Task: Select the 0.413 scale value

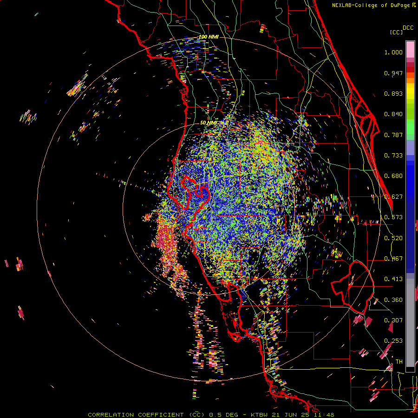Action: coord(393,279)
